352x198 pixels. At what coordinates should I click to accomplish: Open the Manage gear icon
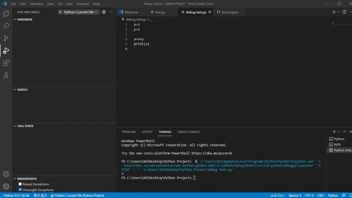[6, 186]
